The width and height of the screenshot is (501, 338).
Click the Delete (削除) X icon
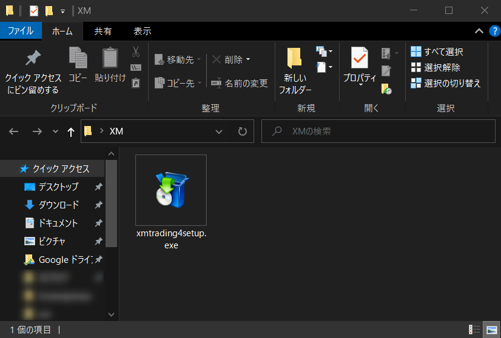(217, 59)
